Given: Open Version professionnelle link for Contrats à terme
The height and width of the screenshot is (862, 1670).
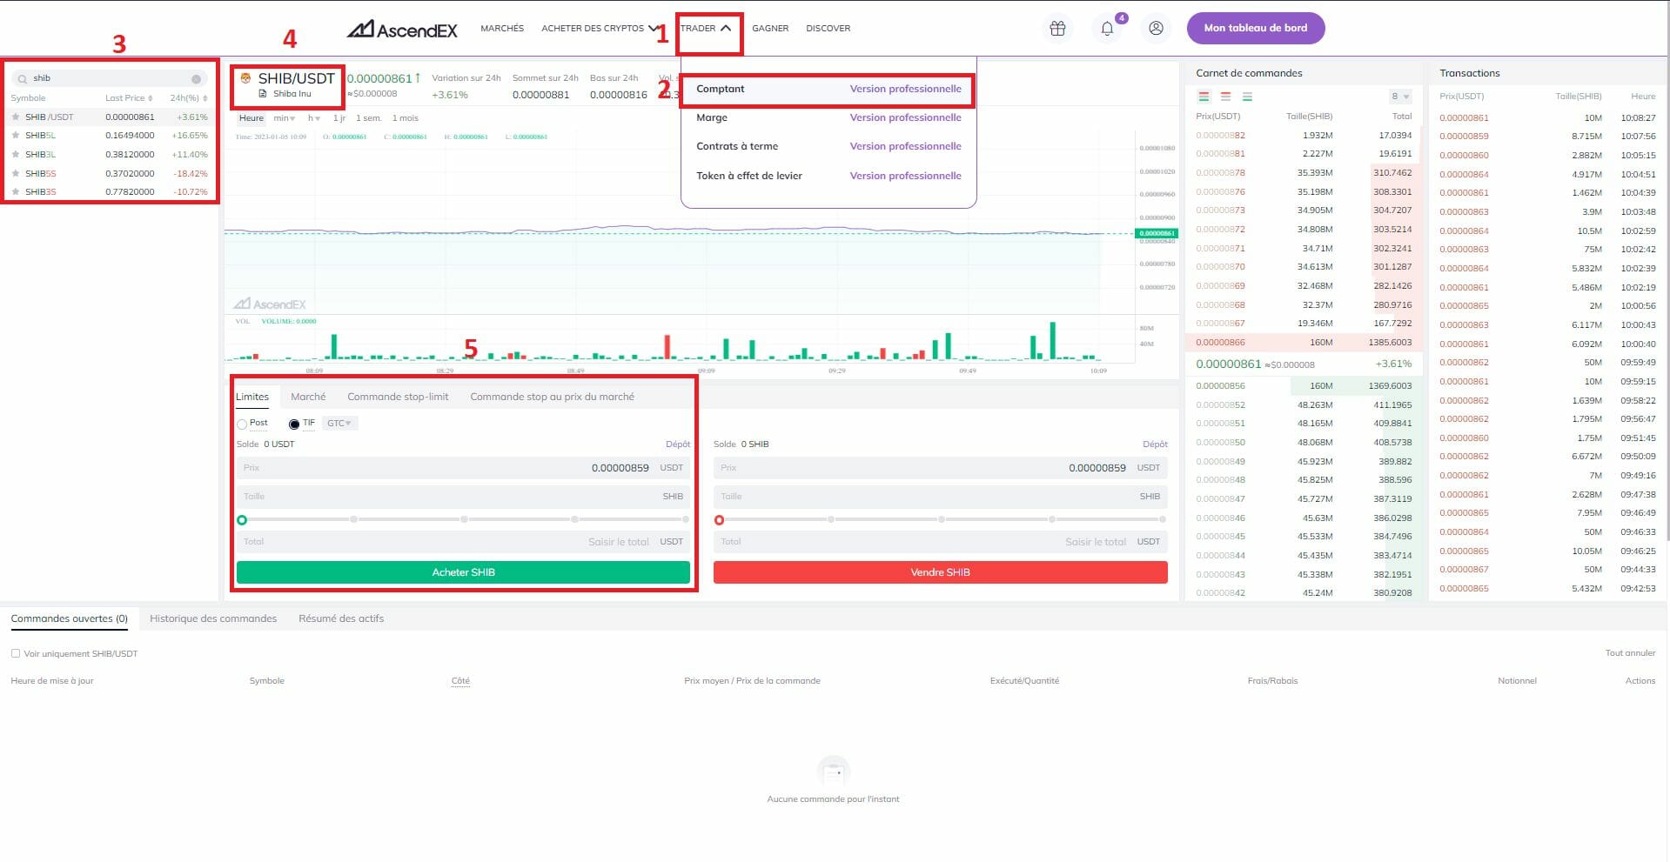Looking at the screenshot, I should click(x=906, y=146).
